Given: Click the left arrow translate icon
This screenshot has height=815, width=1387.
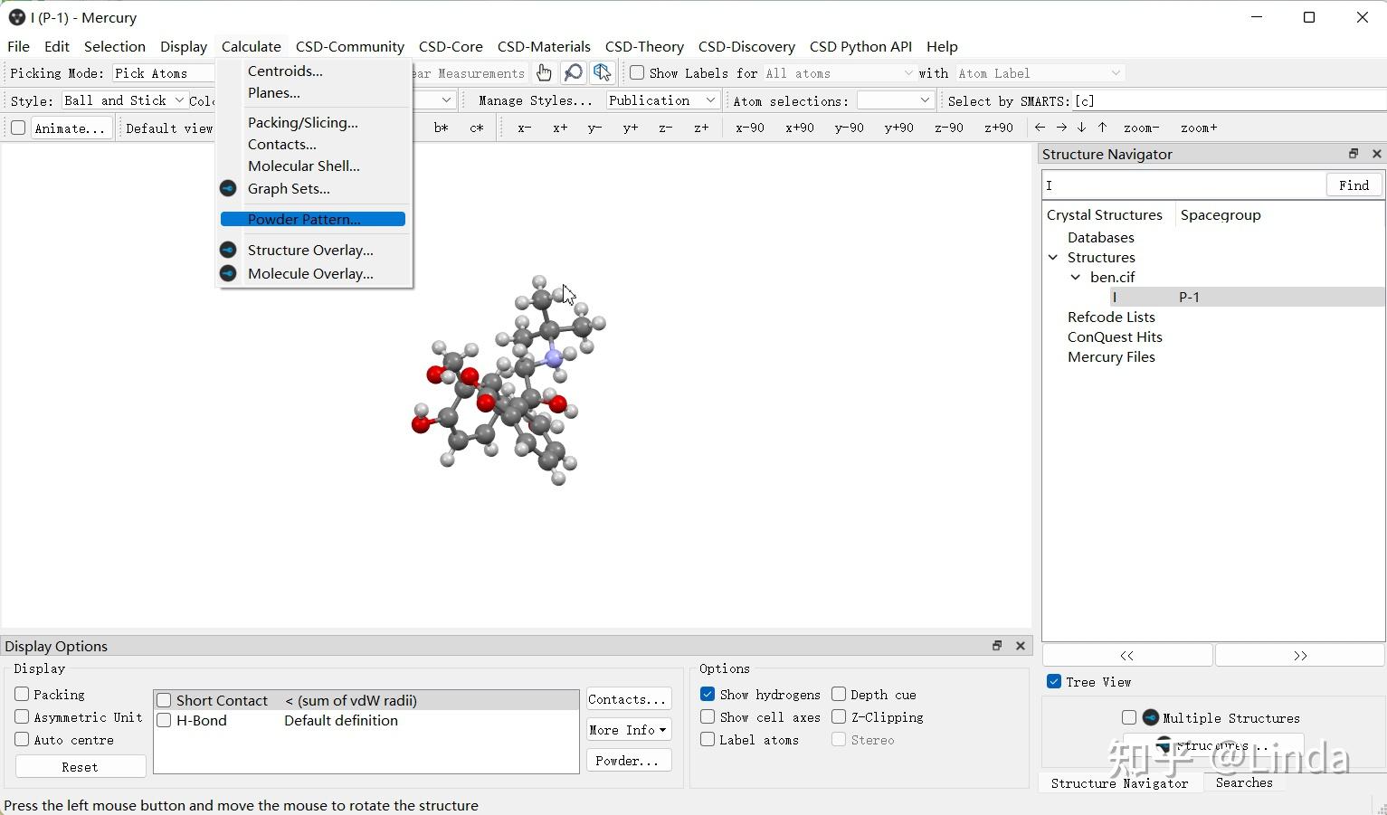Looking at the screenshot, I should click(1040, 128).
